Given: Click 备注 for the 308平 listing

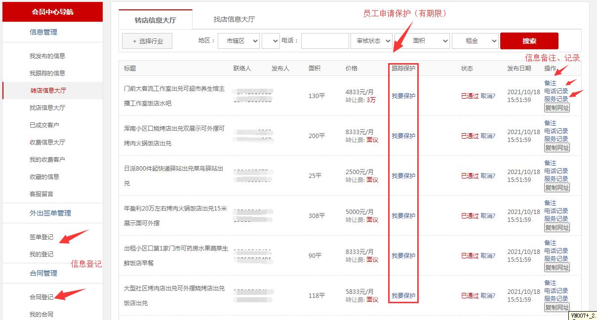Looking at the screenshot, I should (x=550, y=203).
